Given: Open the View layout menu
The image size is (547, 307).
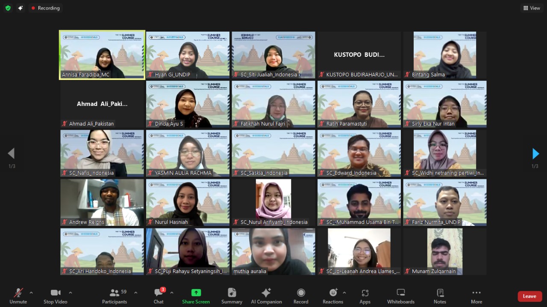Looking at the screenshot, I should (x=531, y=8).
